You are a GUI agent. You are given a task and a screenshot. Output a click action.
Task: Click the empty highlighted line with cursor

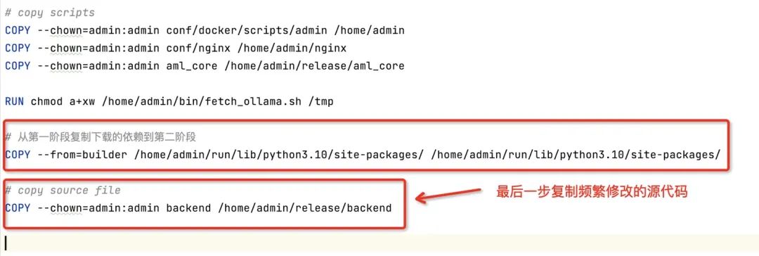[379, 243]
